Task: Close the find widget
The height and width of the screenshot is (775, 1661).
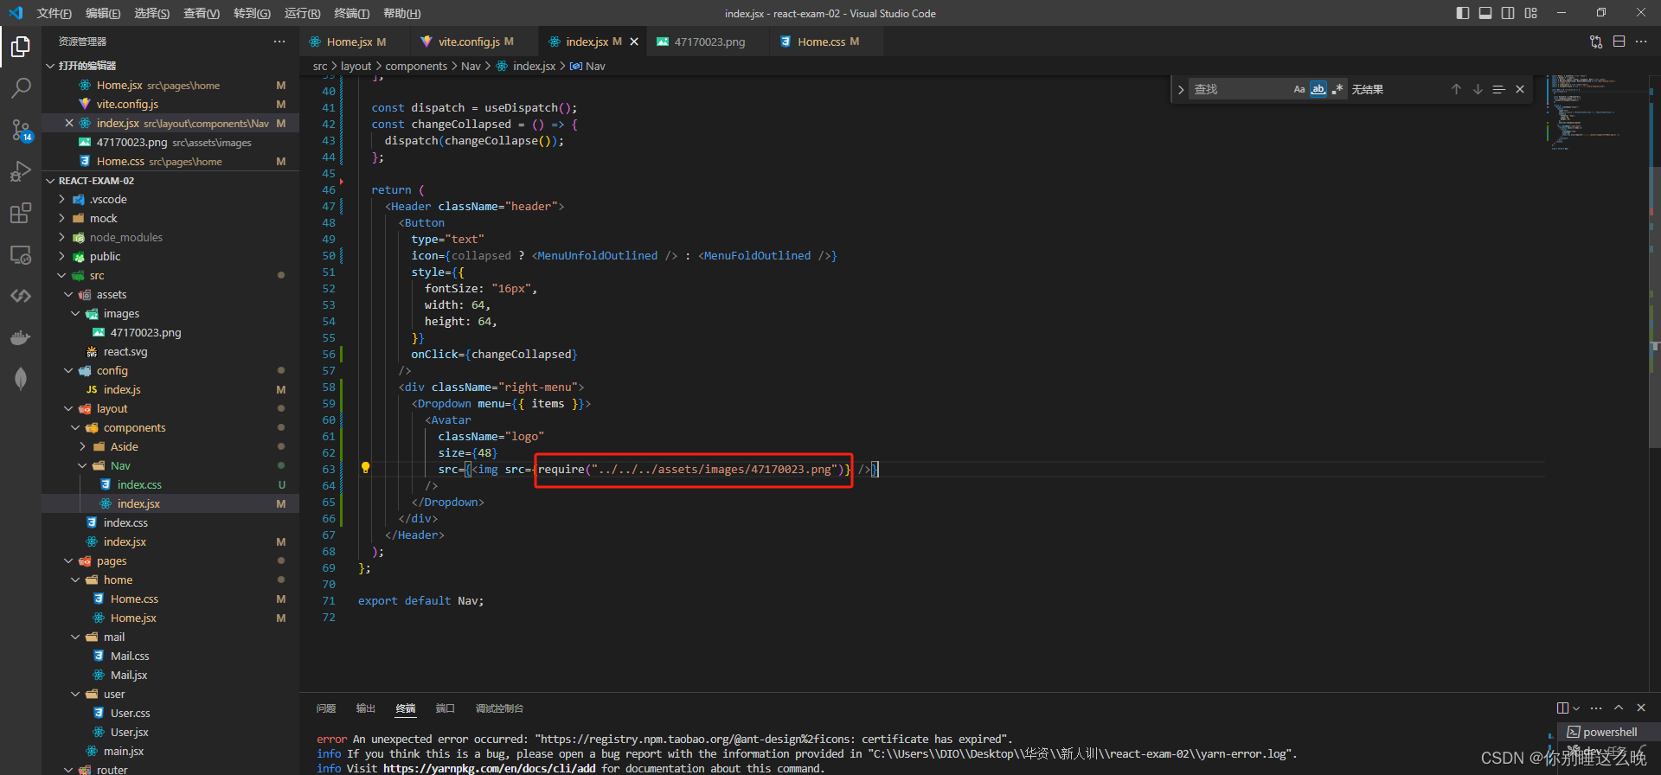Action: [1520, 89]
